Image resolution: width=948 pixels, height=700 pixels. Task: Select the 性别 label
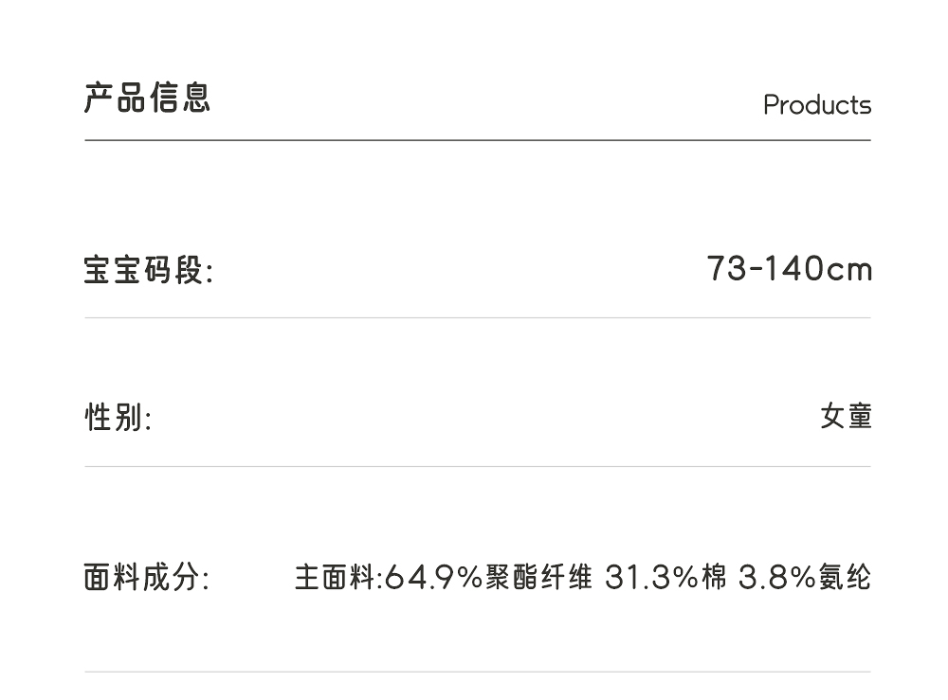(118, 417)
